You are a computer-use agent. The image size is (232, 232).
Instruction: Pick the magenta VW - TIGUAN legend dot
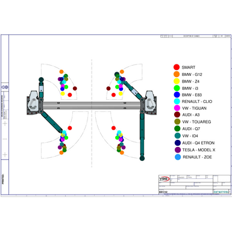tap(177, 108)
